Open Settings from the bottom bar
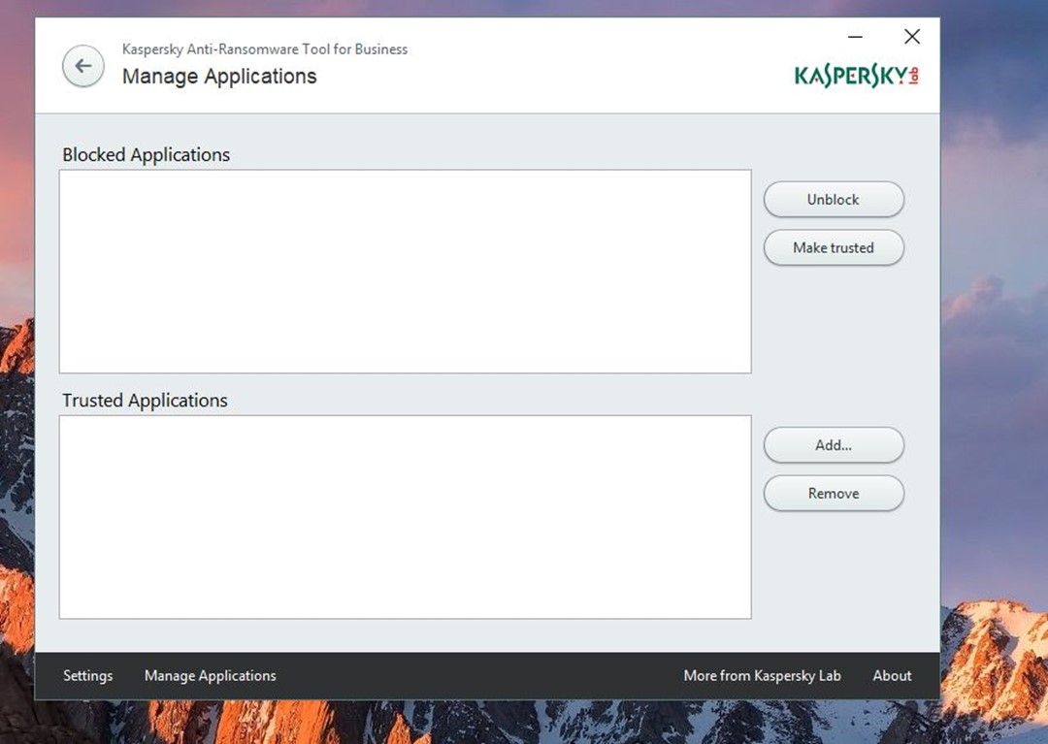This screenshot has width=1048, height=744. pos(88,676)
